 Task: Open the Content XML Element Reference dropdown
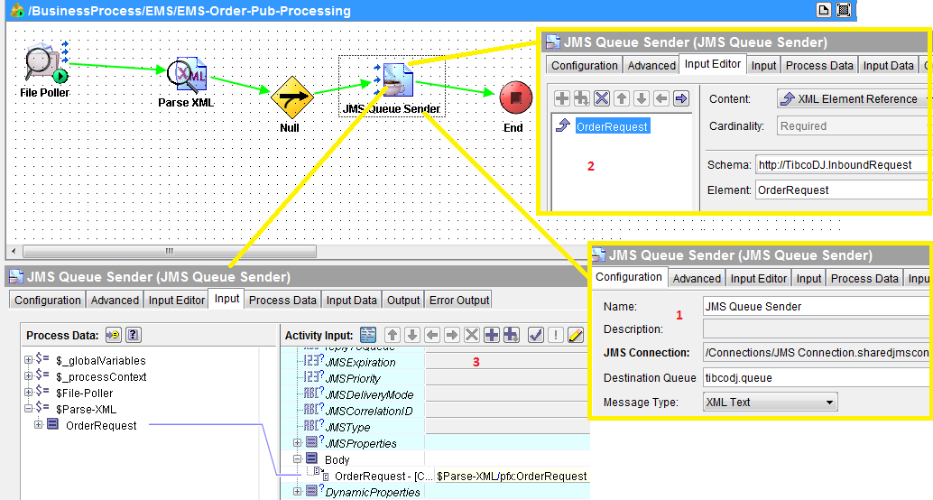854,98
